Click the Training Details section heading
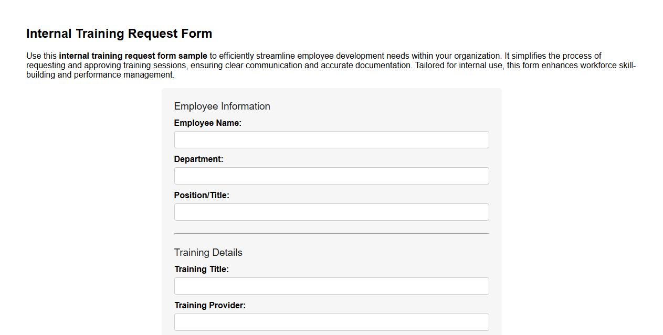This screenshot has width=663, height=335. [x=208, y=252]
